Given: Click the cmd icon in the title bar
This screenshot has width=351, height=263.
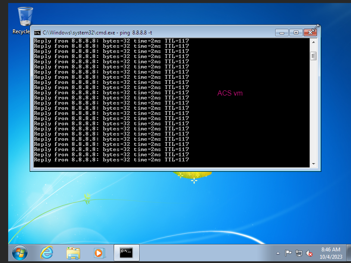Looking at the screenshot, I should (37, 33).
